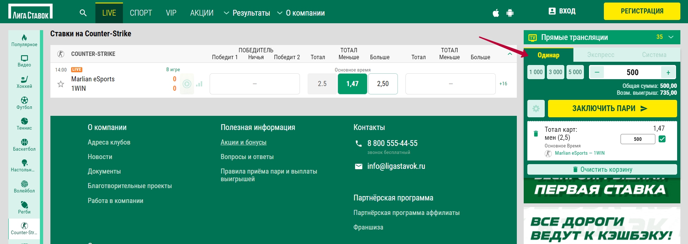Expand the О компании dropdown menu
The height and width of the screenshot is (244, 688).
click(x=301, y=13)
